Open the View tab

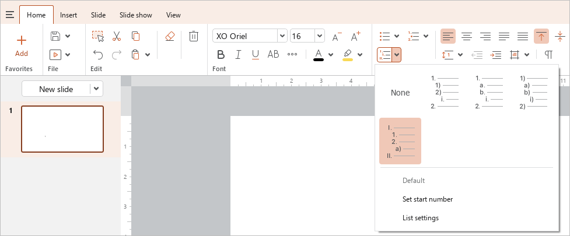coord(173,15)
